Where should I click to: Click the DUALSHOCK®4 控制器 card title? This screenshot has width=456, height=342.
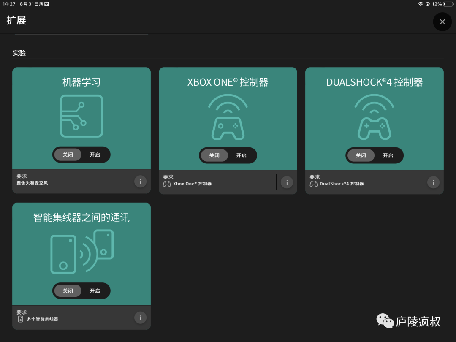tap(374, 82)
